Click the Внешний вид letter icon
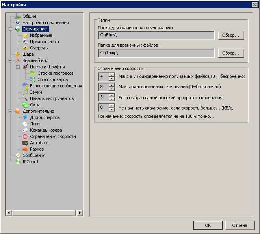The height and width of the screenshot is (234, 260). point(18,60)
